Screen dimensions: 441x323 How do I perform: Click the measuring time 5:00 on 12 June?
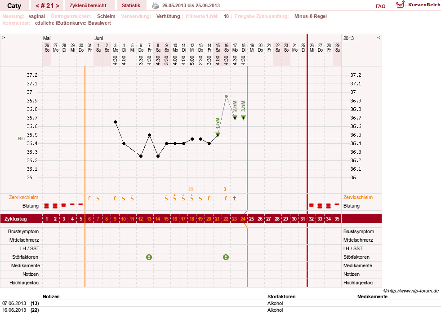[192, 60]
